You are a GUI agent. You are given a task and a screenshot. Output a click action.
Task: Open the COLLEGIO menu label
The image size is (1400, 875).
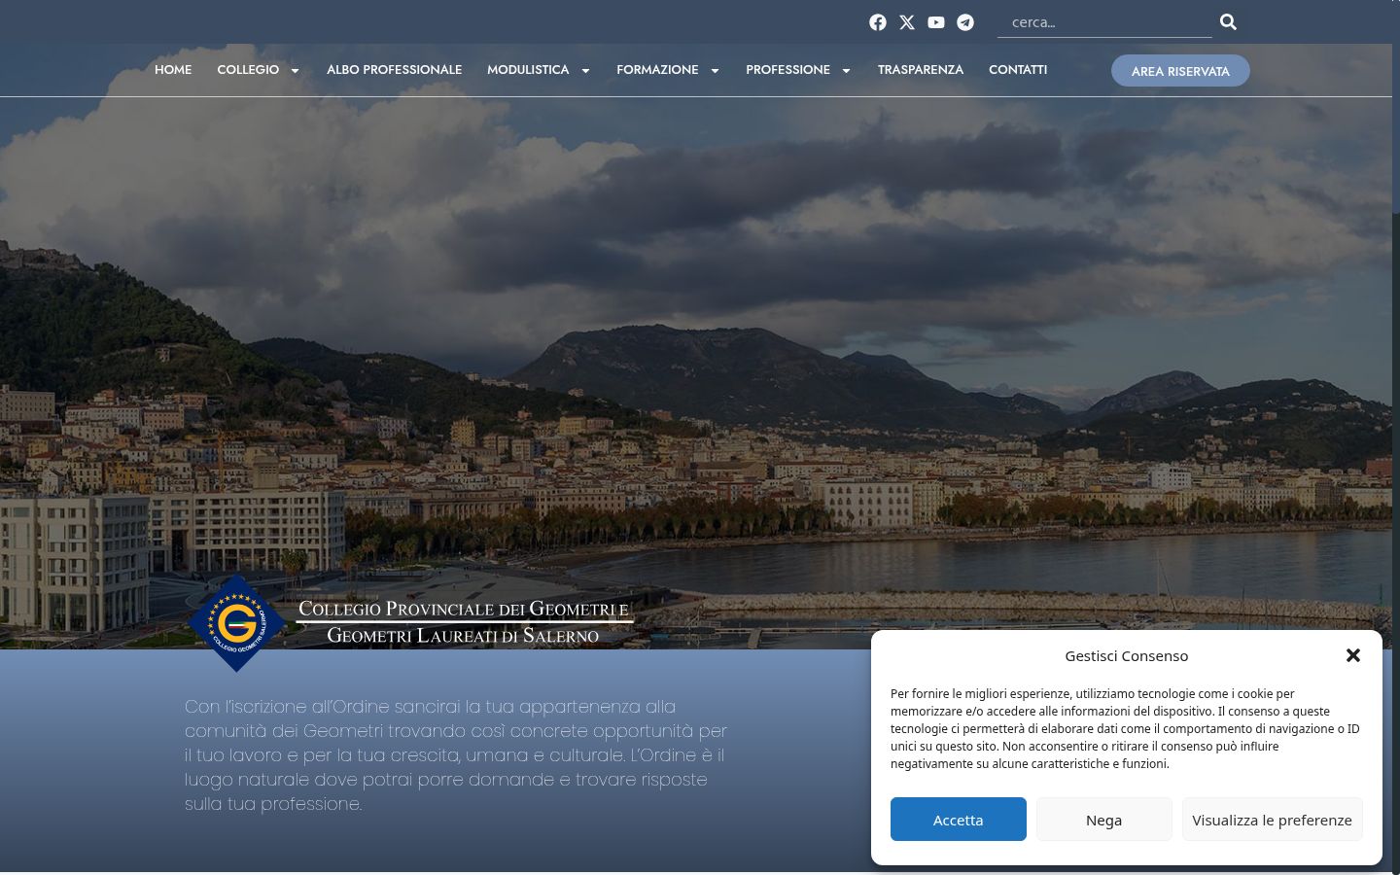[248, 69]
